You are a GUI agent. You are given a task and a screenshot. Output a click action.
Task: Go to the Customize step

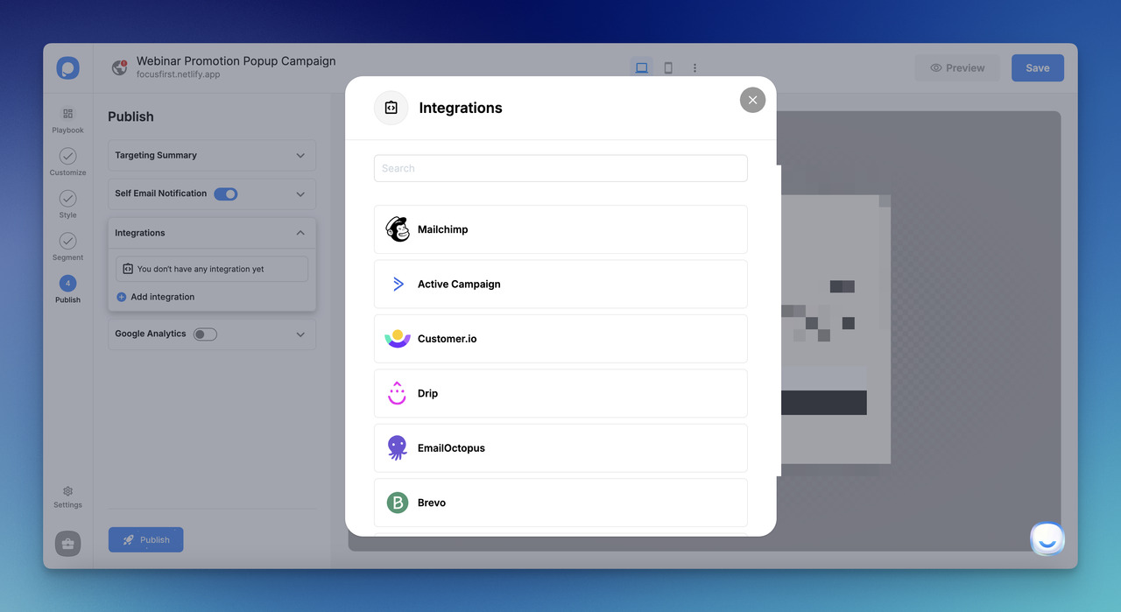67,162
